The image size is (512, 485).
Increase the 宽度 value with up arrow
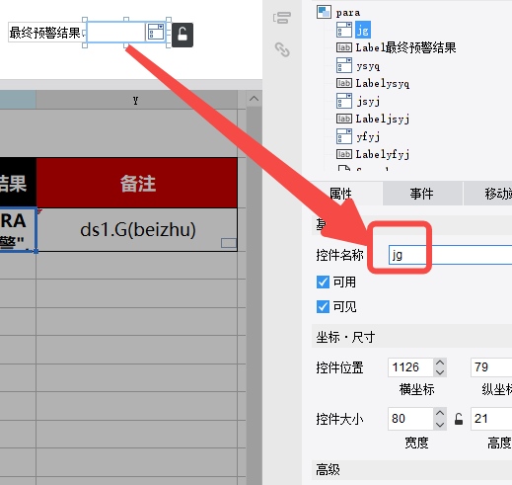coord(440,413)
